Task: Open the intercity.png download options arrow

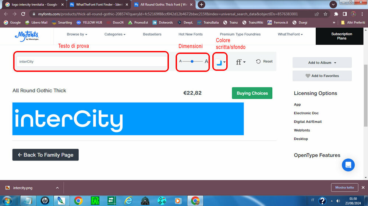Action: pyautogui.click(x=57, y=188)
